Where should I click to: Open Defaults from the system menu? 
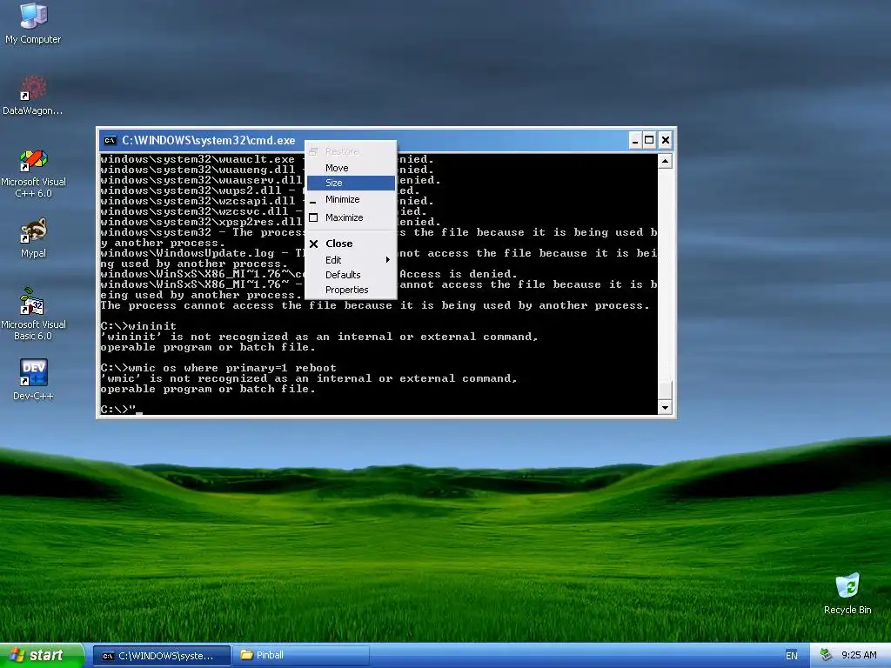pos(351,275)
